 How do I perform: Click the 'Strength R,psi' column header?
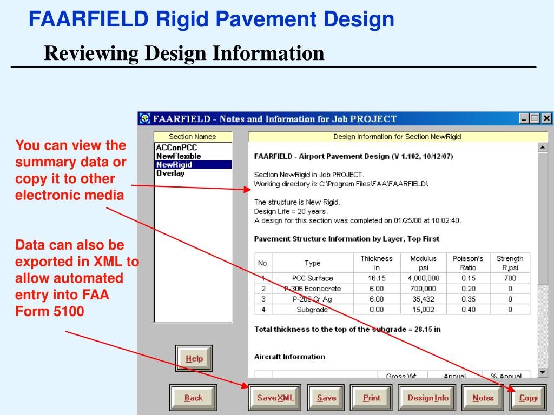tap(510, 263)
